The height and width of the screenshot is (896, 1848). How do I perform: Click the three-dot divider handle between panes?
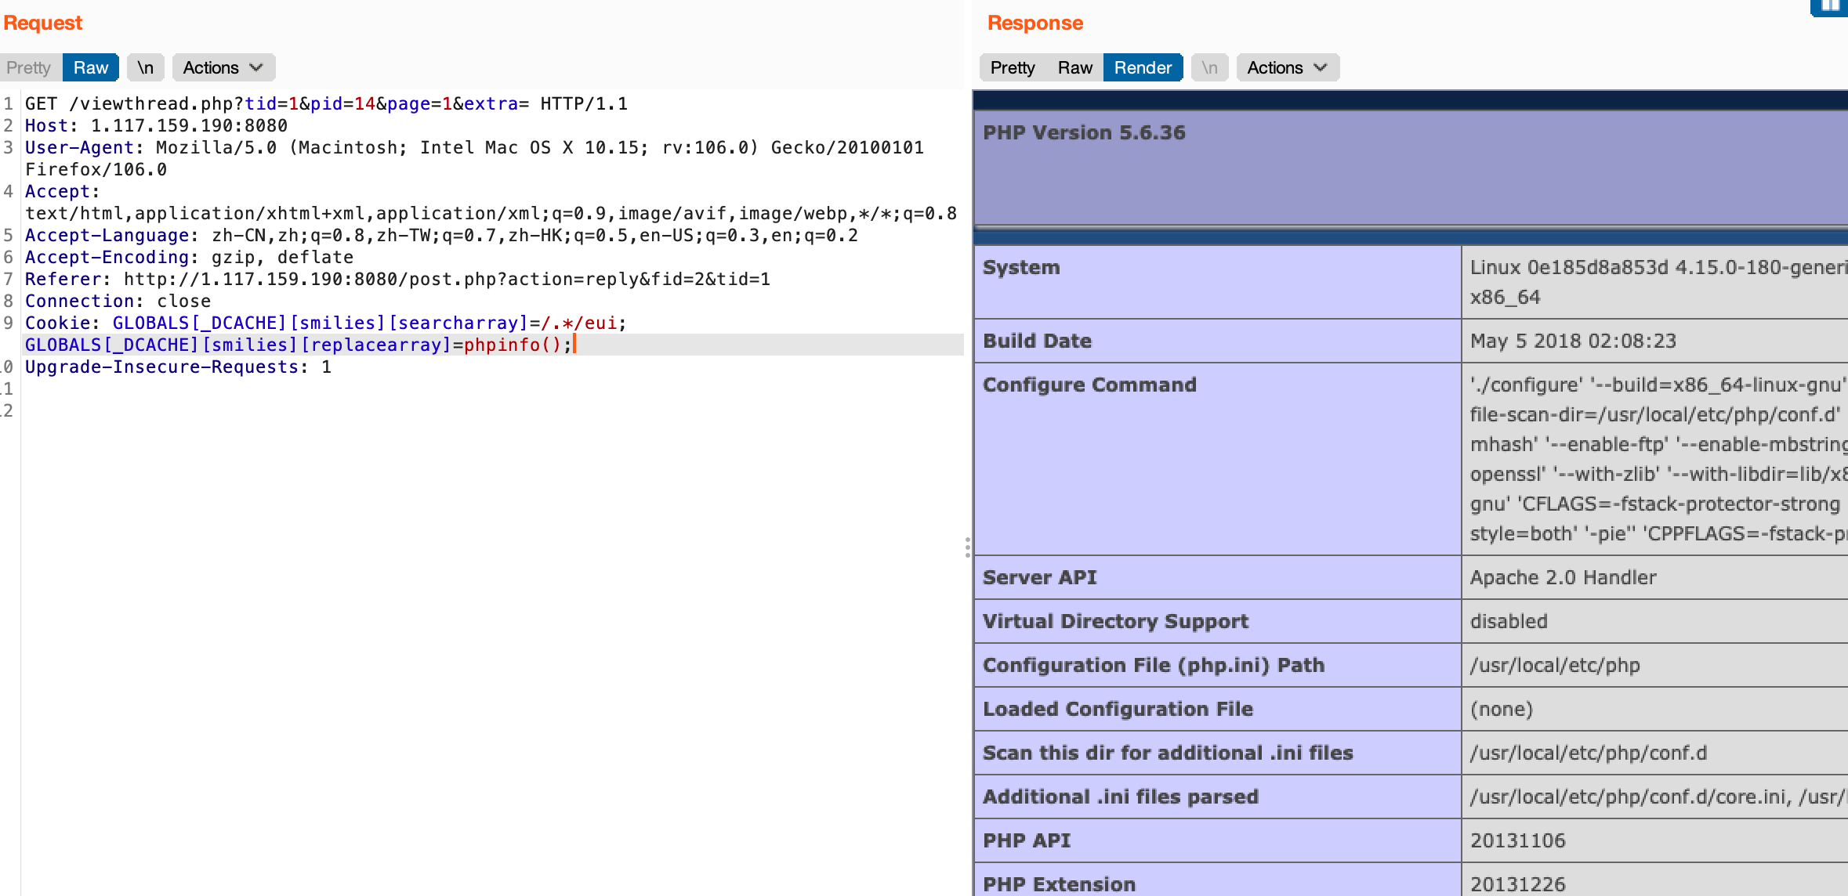point(968,547)
